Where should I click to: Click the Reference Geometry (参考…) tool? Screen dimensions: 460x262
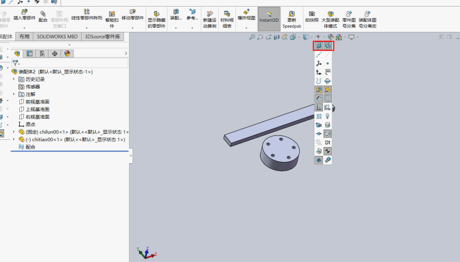193,15
